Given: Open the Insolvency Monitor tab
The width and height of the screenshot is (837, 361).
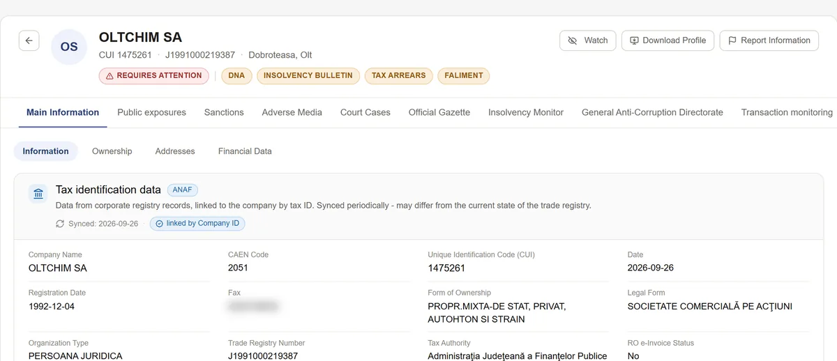Looking at the screenshot, I should 526,112.
